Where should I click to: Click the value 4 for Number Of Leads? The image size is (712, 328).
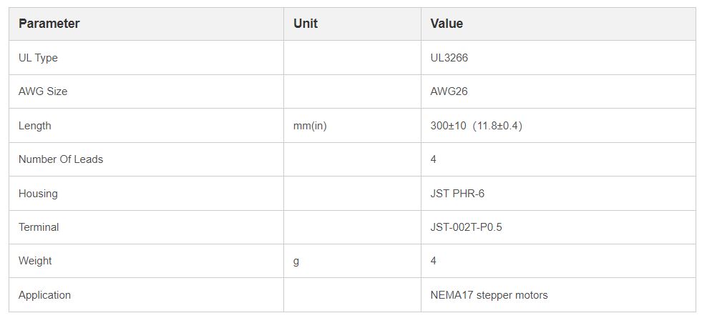coord(434,159)
